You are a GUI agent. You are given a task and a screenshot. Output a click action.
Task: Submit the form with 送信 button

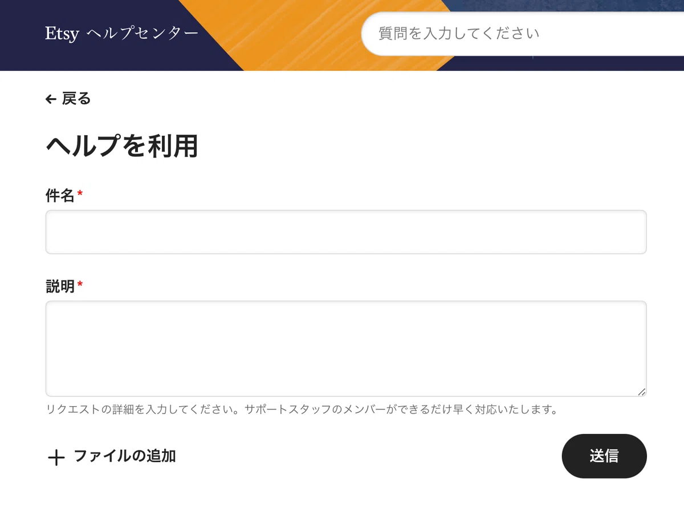604,456
